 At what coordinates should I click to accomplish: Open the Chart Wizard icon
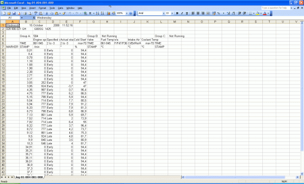108,13
